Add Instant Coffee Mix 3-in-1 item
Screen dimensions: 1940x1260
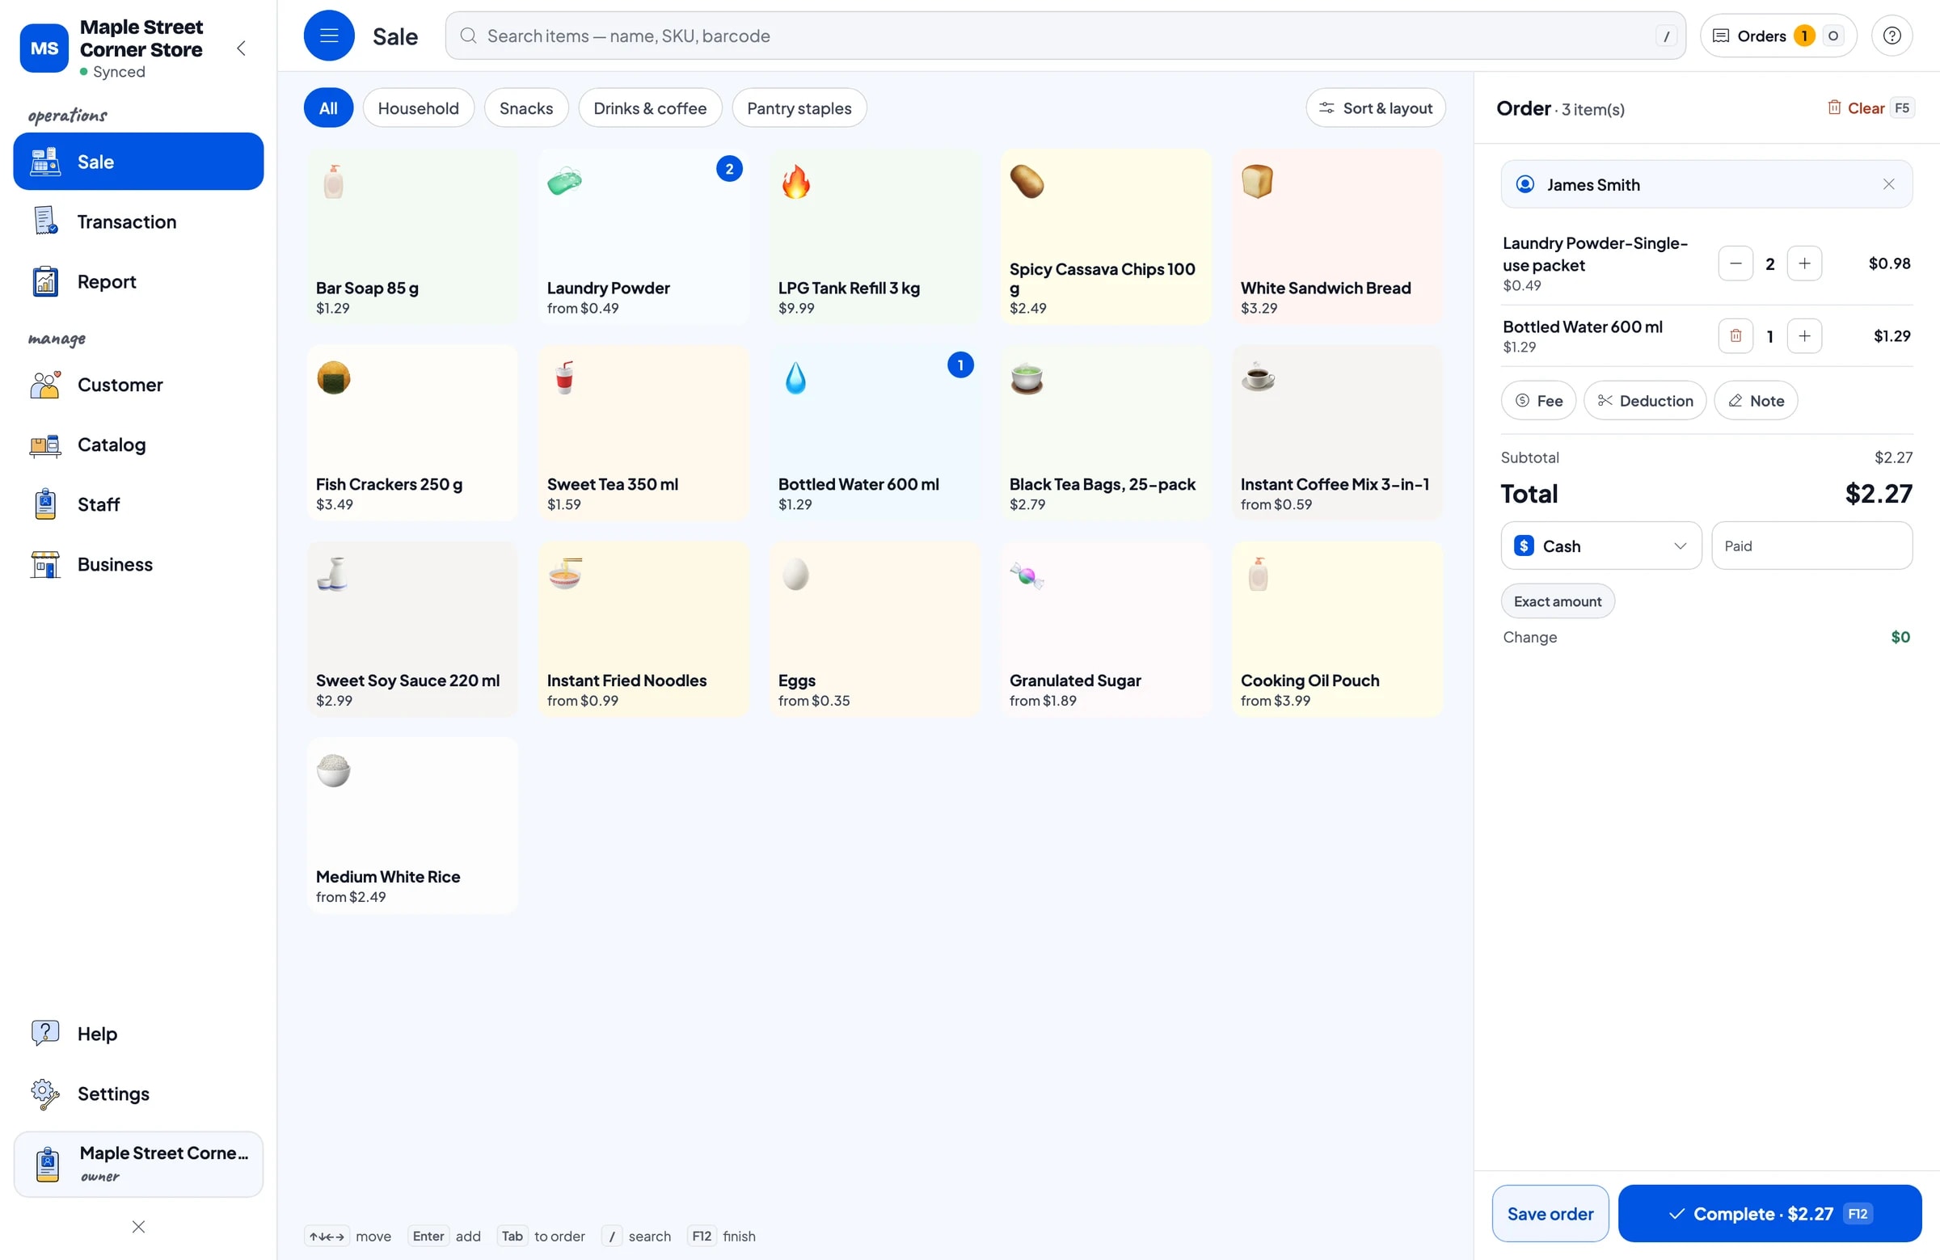(1337, 433)
